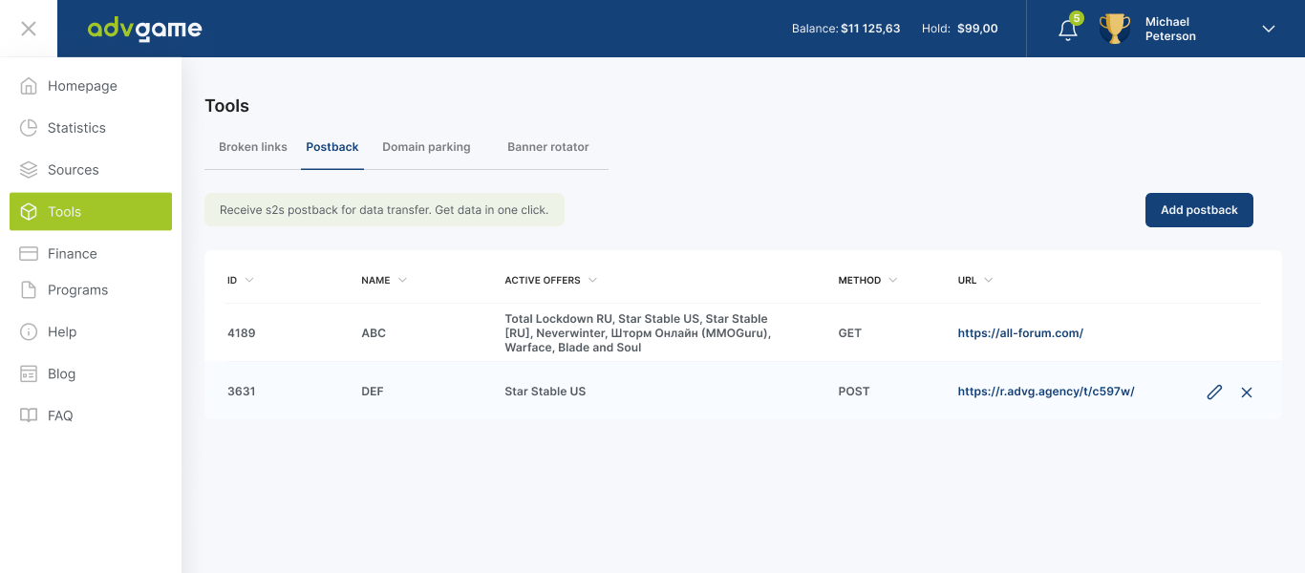Edit the DEF postback with pencil icon
Image resolution: width=1305 pixels, height=573 pixels.
click(1214, 393)
